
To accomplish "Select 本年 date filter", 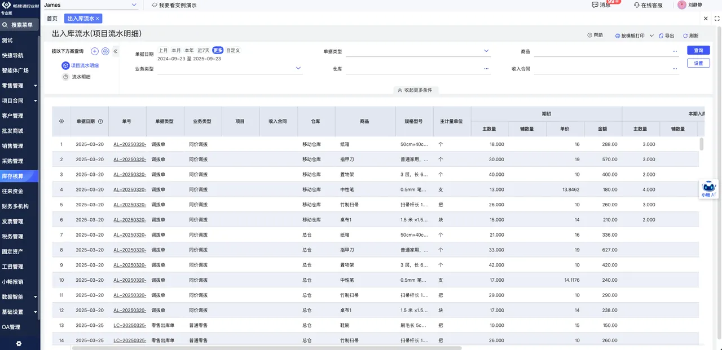I will click(189, 50).
